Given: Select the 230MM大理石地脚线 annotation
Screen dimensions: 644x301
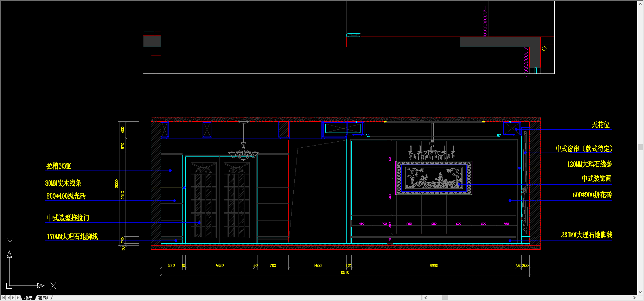Looking at the screenshot, I should point(587,235).
